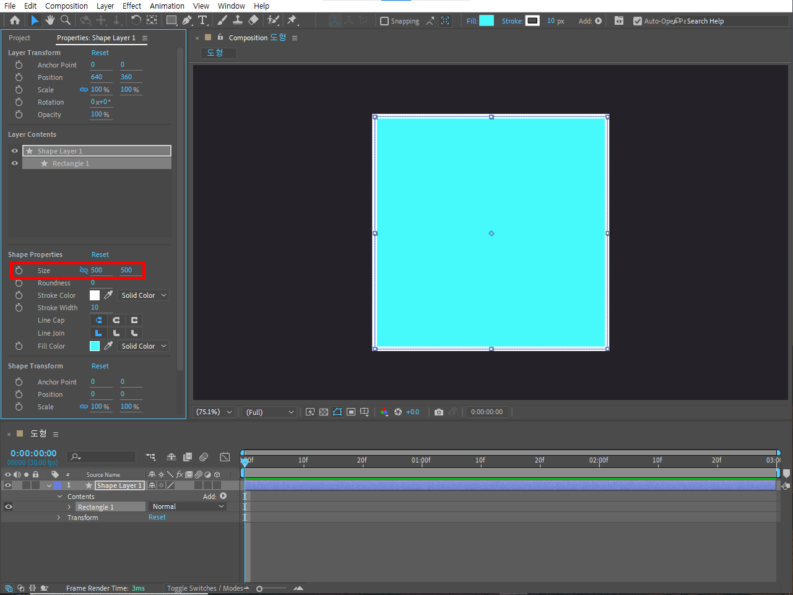
Task: Open the Animation menu
Action: 167,6
